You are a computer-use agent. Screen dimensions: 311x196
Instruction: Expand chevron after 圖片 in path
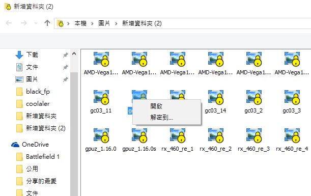[x=116, y=23]
